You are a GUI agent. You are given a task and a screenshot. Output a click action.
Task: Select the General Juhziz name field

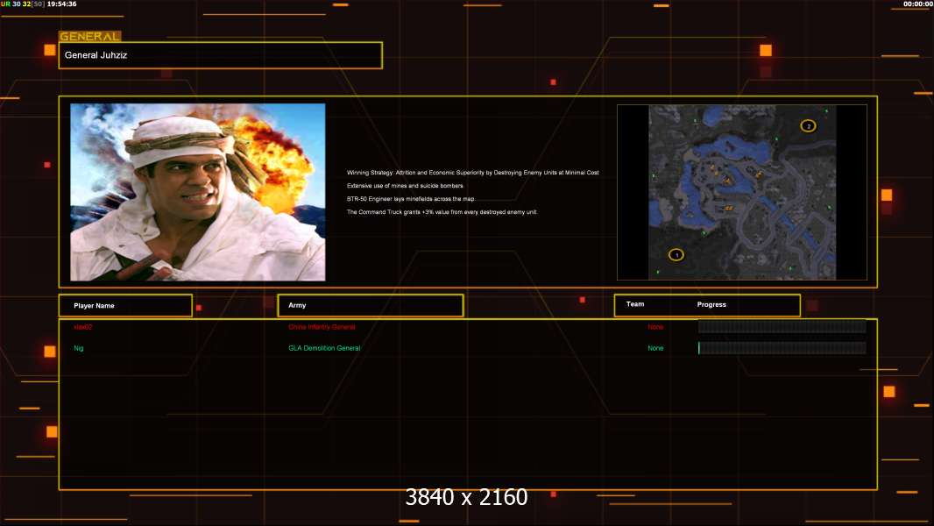click(221, 55)
